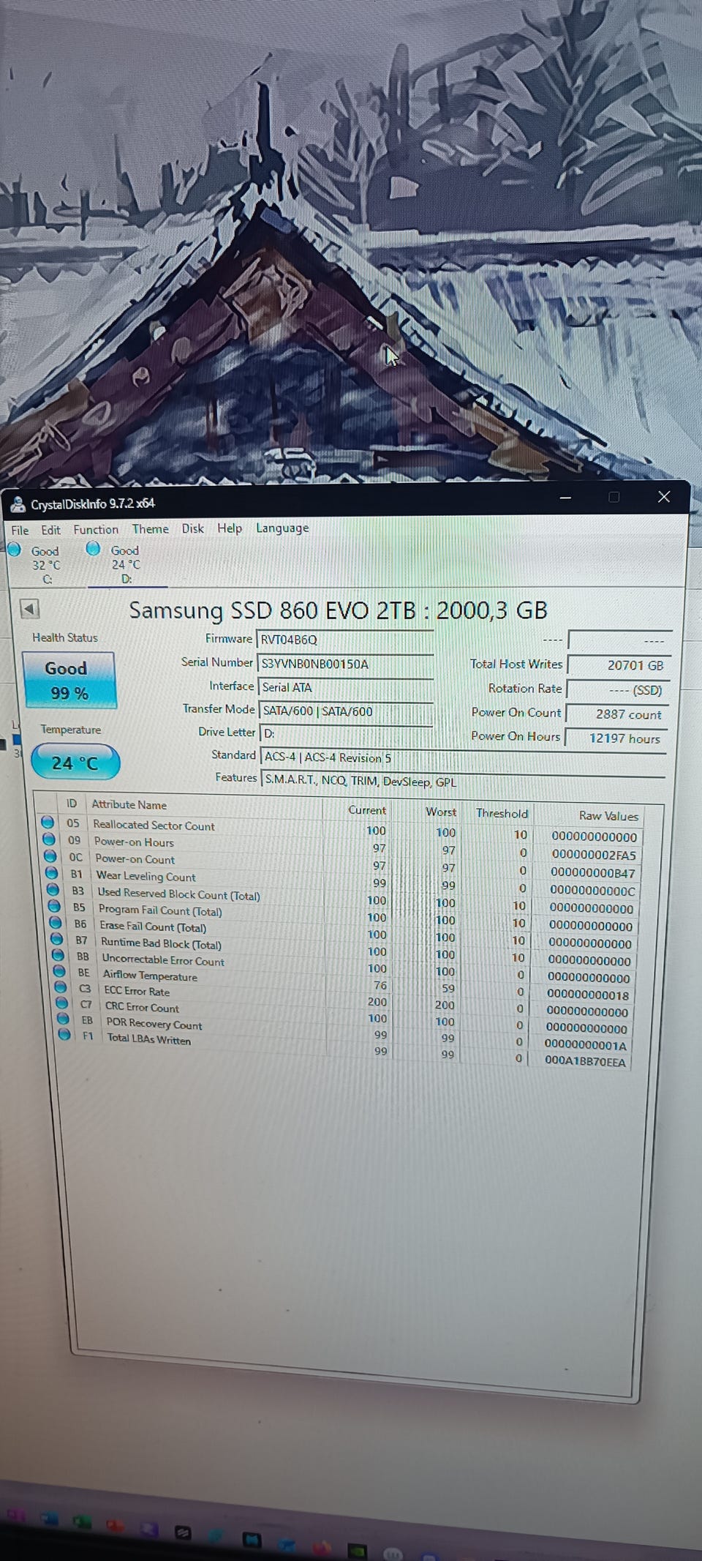Click status icon for Uncorrectable Error Count
This screenshot has width=702, height=1561.
tap(58, 956)
